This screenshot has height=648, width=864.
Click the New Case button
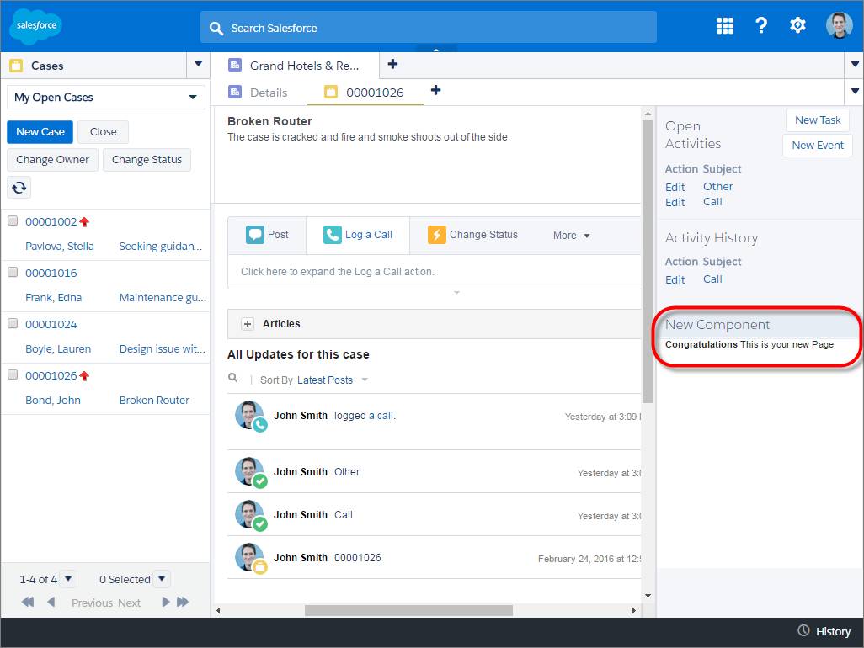40,132
